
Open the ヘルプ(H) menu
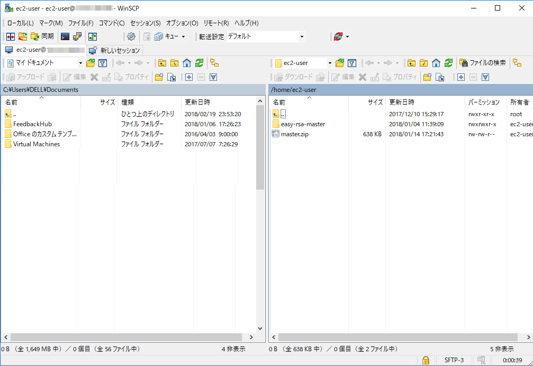(x=247, y=23)
